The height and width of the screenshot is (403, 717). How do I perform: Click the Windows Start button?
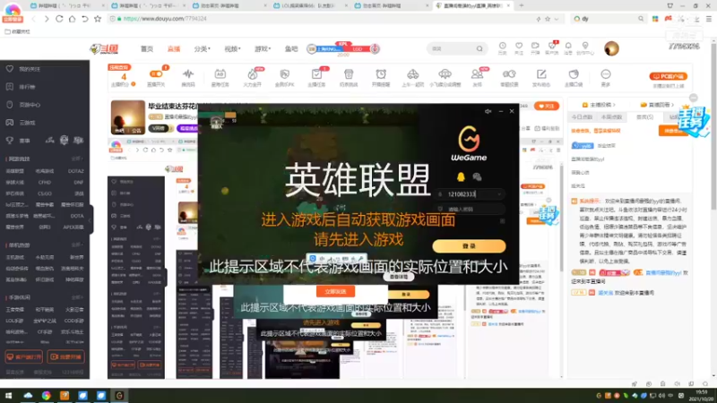point(8,395)
